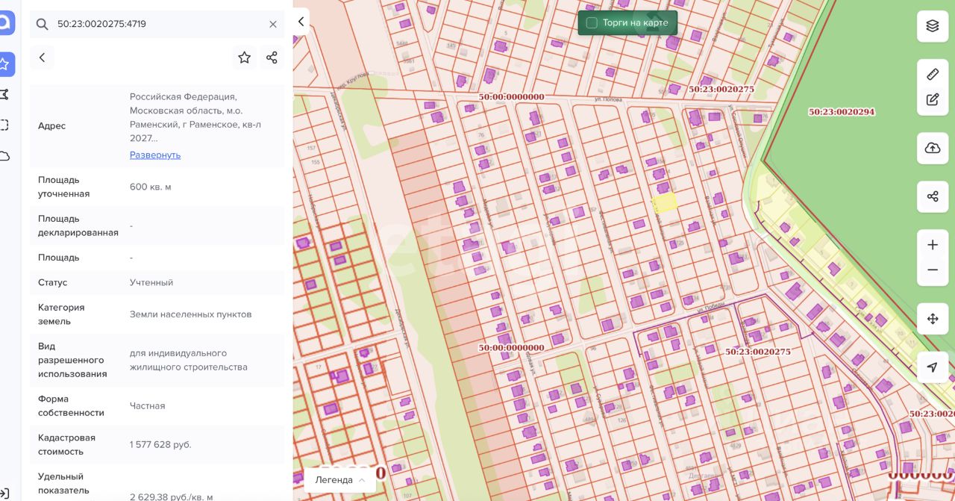Image resolution: width=955 pixels, height=501 pixels.
Task: Click the cloud upload icon on map
Action: (x=932, y=149)
